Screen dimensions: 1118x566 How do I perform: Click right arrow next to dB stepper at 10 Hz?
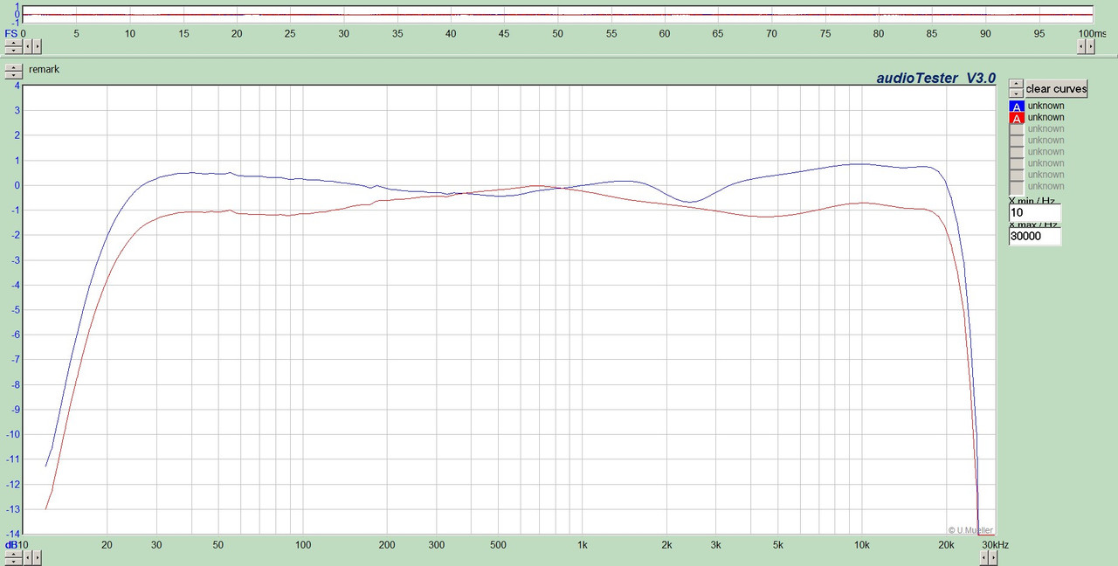(38, 557)
